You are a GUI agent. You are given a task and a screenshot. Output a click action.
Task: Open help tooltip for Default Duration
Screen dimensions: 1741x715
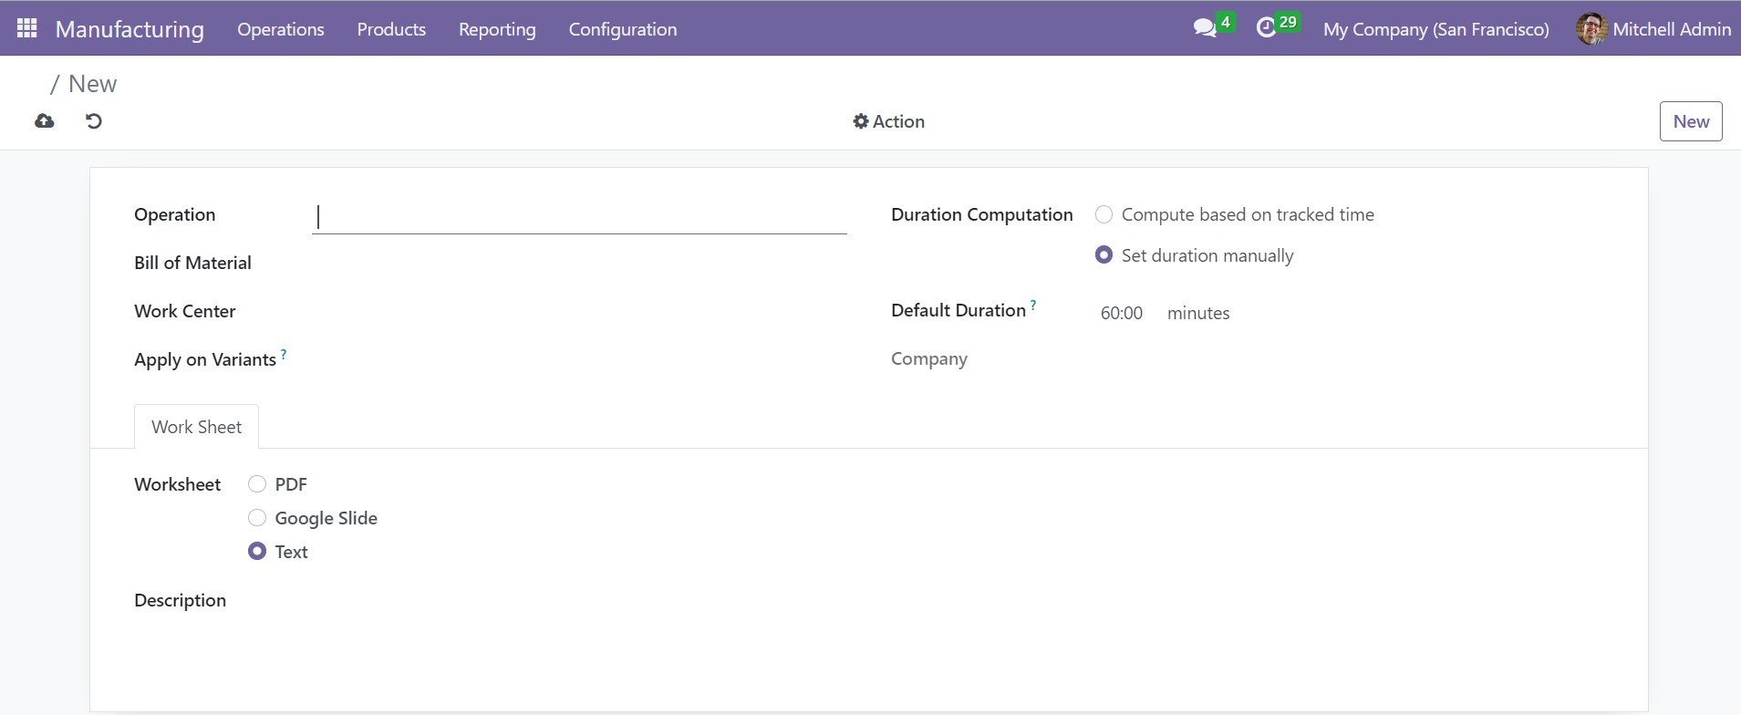[1033, 305]
